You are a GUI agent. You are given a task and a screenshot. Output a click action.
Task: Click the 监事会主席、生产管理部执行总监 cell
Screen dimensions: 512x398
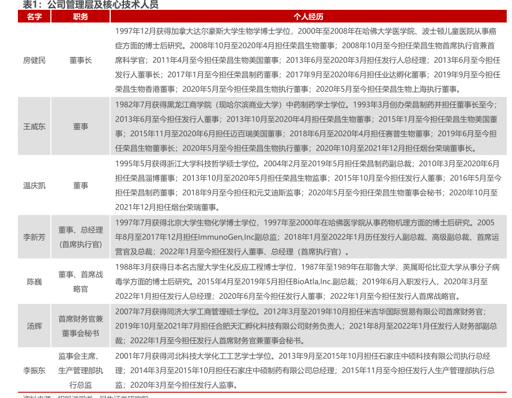click(x=80, y=370)
